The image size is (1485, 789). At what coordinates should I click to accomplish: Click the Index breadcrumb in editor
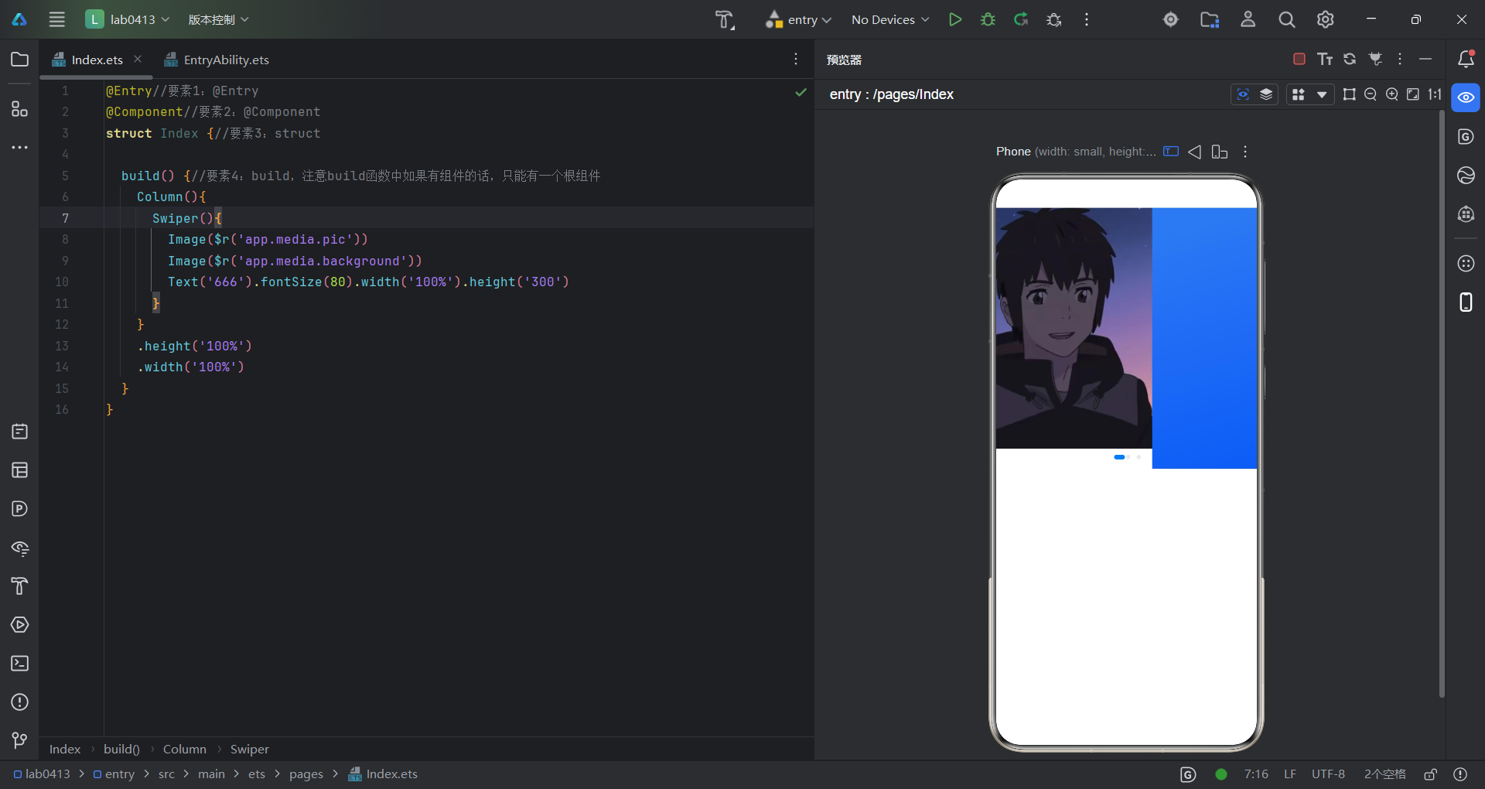(65, 749)
